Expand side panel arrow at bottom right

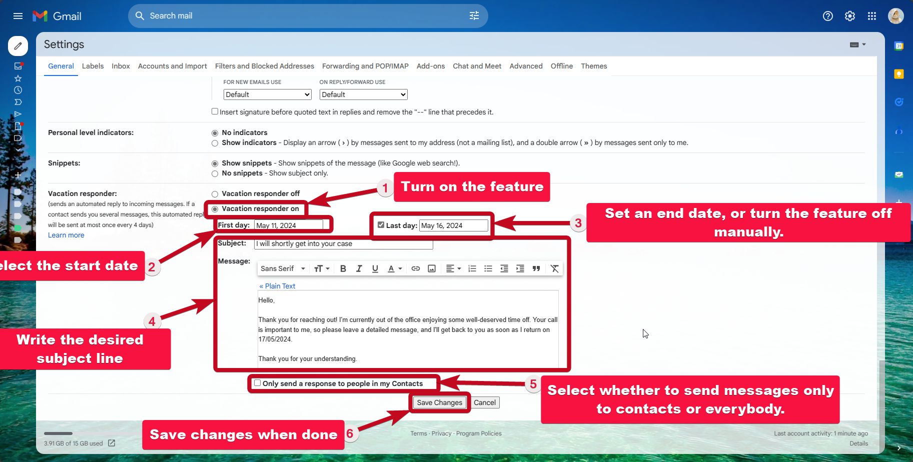point(899,448)
